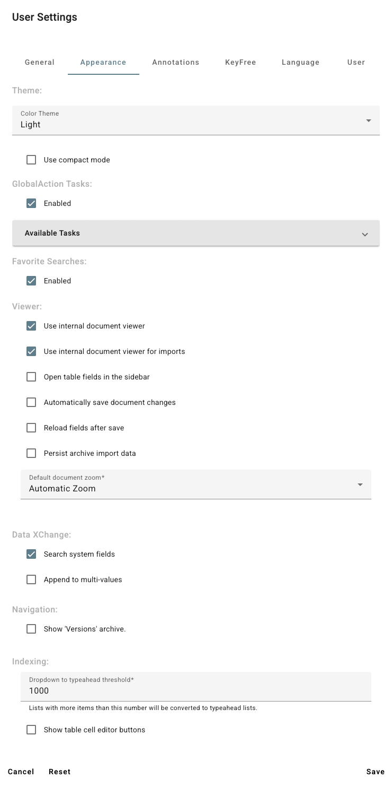Open the Color Theme dropdown
The image size is (392, 796).
coord(369,120)
